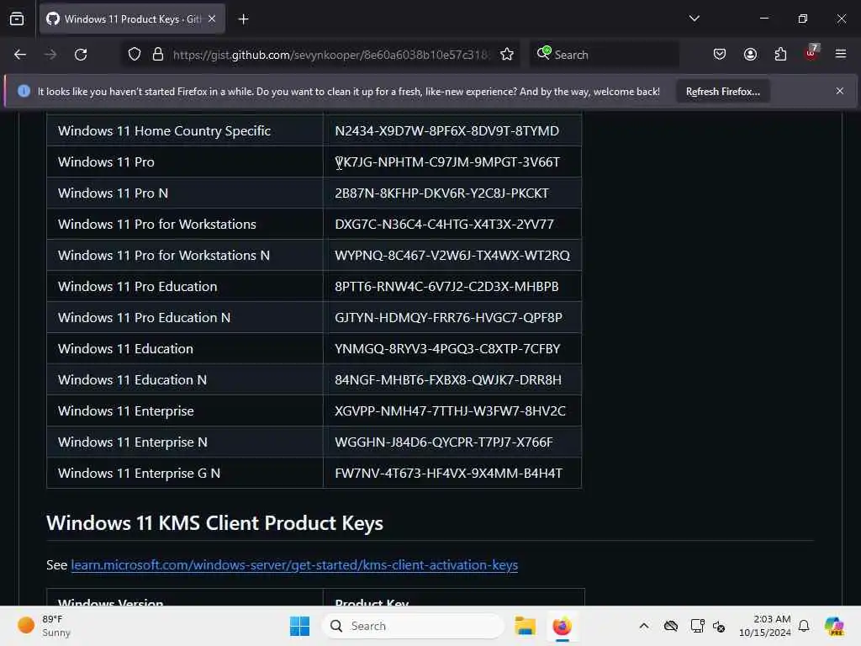This screenshot has height=646, width=861.
Task: Open display cast tray icon
Action: [697, 626]
